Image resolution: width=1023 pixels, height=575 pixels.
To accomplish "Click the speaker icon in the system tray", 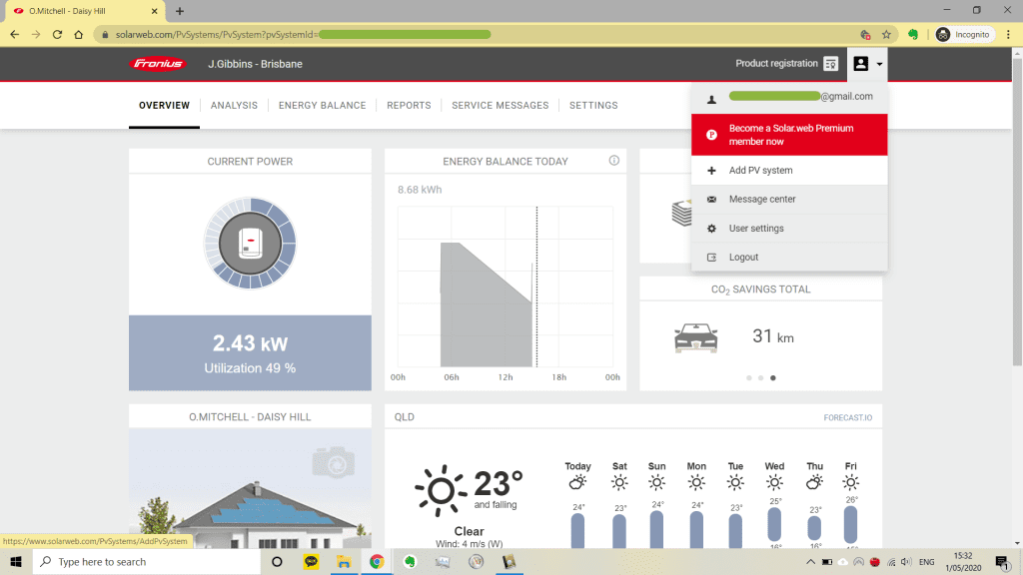I will tap(906, 562).
